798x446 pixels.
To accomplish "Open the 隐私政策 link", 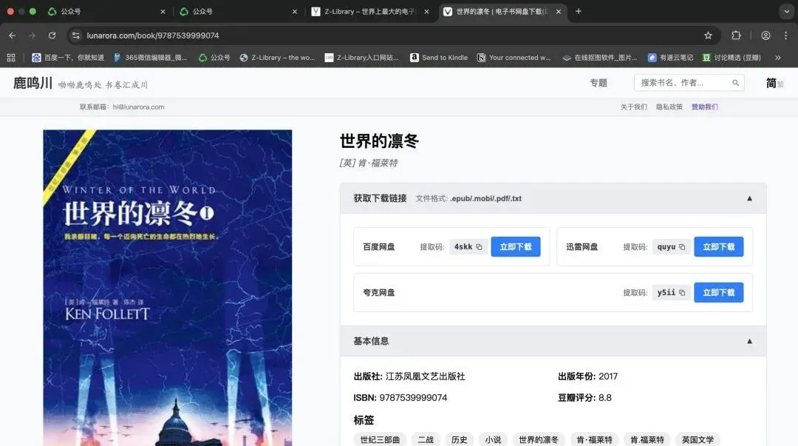I will pos(669,107).
